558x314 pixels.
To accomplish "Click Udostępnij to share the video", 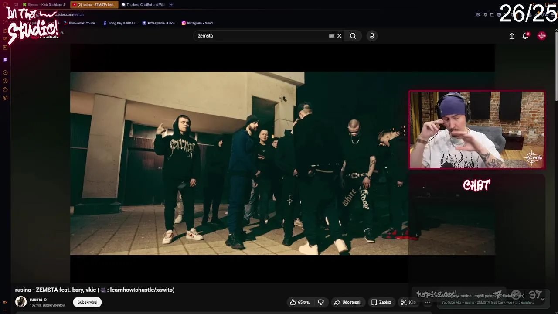I will pos(348,302).
